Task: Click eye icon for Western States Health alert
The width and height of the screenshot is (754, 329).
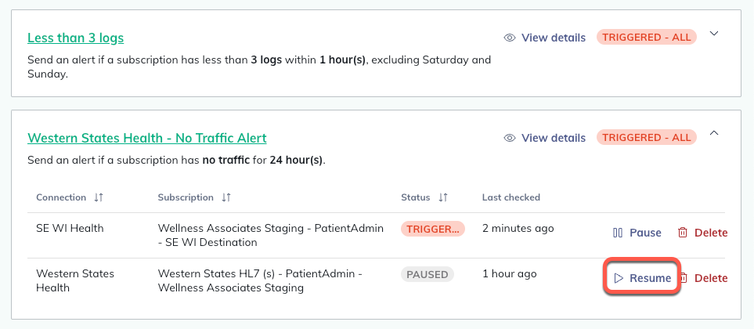Action: pos(510,138)
